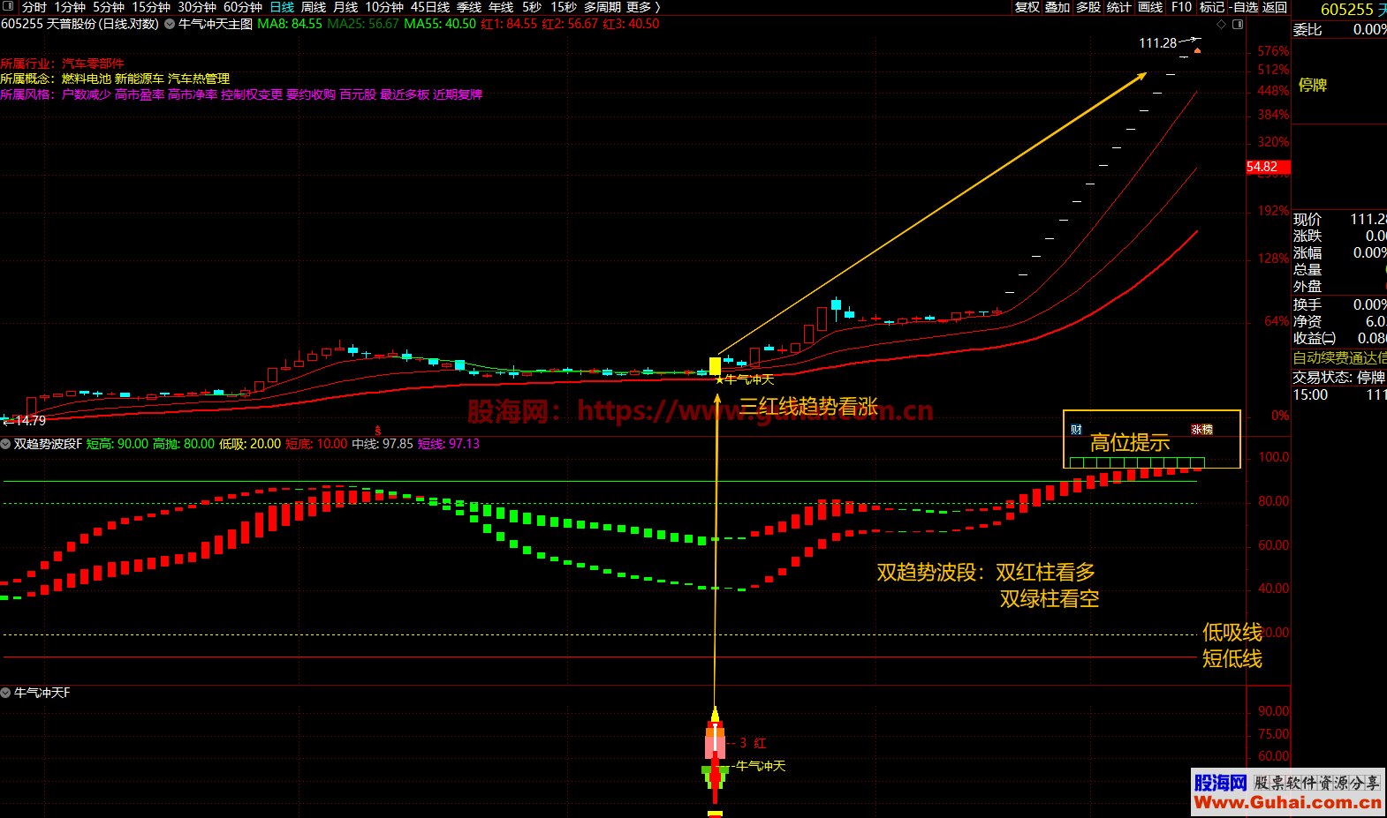Open the F10 company info
The image size is (1387, 818).
coord(1181,7)
